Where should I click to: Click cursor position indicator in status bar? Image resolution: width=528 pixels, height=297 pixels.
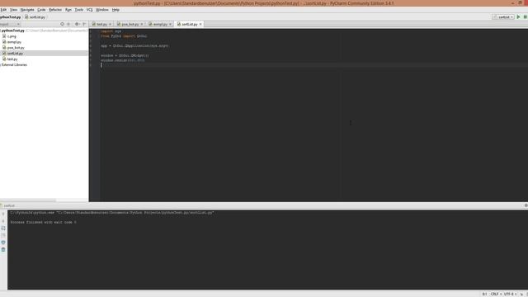[x=484, y=294]
